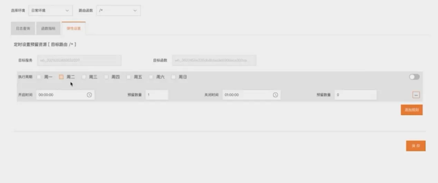Image resolution: width=438 pixels, height=183 pixels.
Task: Check the 周三 checkbox
Action: (x=84, y=77)
